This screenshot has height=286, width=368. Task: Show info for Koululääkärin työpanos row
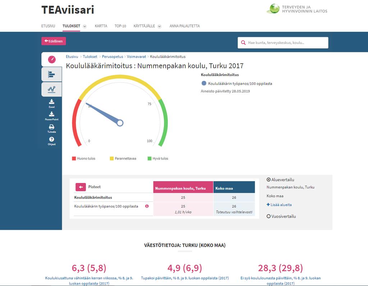pos(147,206)
